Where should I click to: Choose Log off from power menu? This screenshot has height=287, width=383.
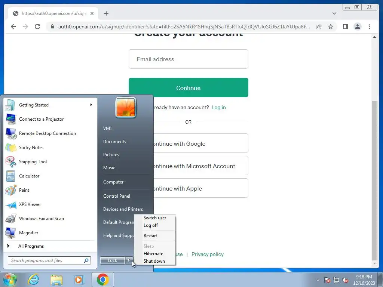click(154, 225)
